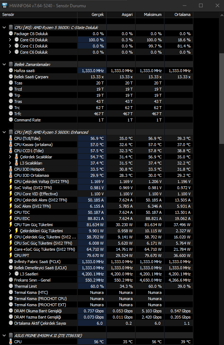Click the lightning icon for SoC Voltaj
The height and width of the screenshot is (345, 224).
pos(11,187)
